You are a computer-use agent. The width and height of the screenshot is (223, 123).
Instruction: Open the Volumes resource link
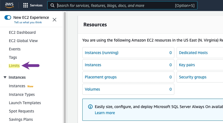92,89
